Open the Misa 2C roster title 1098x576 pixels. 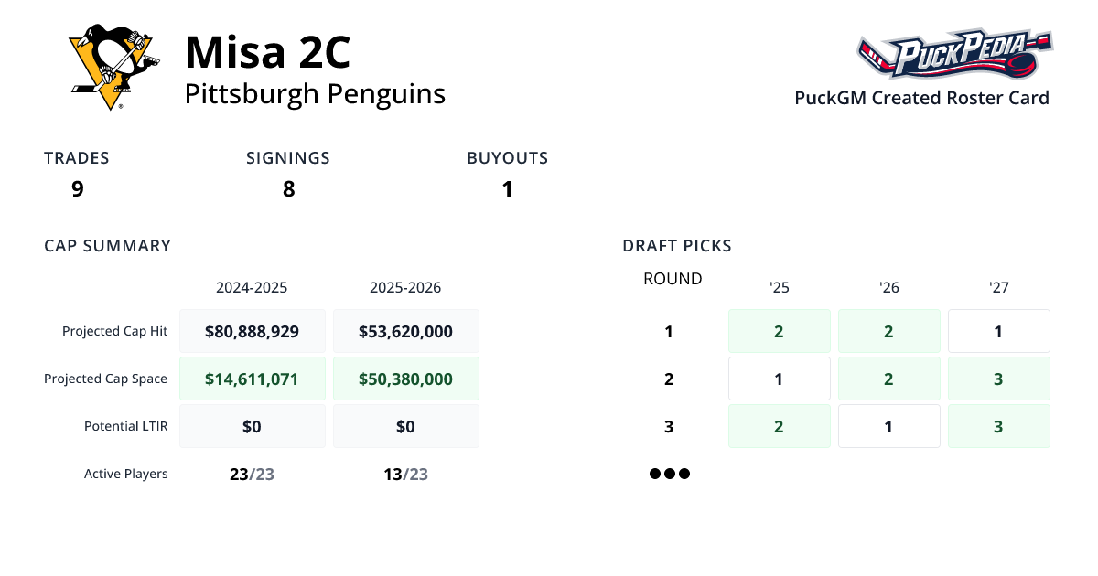pos(267,52)
